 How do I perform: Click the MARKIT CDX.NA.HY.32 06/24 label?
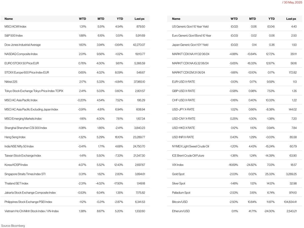click(190, 54)
